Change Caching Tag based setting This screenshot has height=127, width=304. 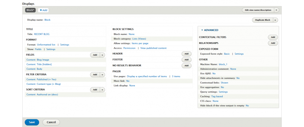click(217, 96)
